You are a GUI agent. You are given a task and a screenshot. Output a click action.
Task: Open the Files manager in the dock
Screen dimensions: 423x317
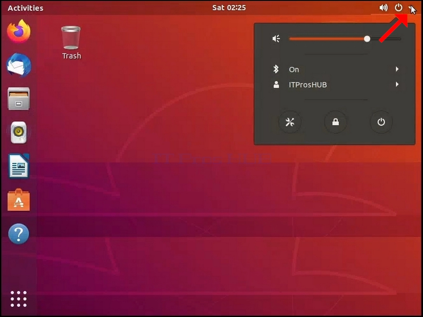click(19, 98)
